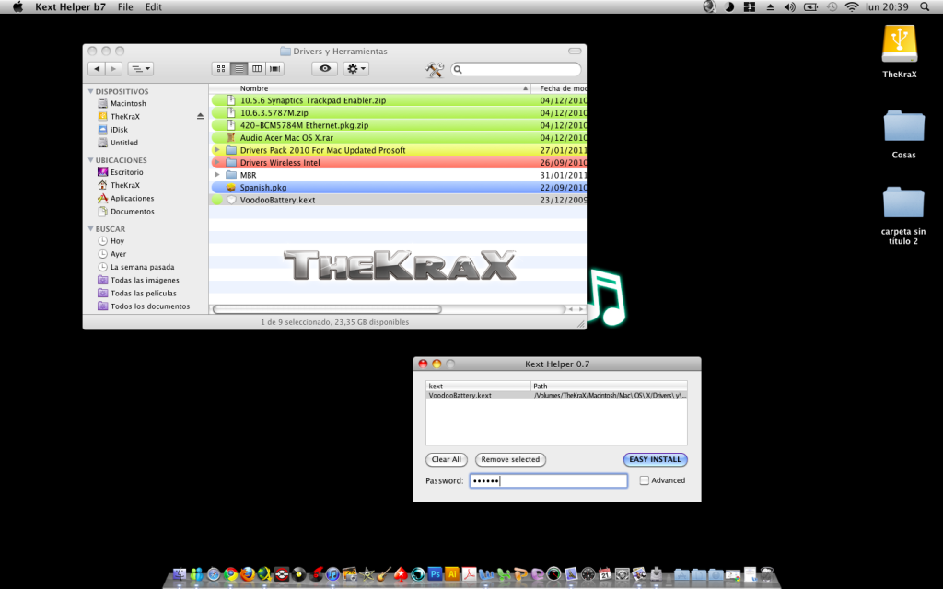Select the Spanish.pkg file
This screenshot has height=589, width=943.
(398, 188)
